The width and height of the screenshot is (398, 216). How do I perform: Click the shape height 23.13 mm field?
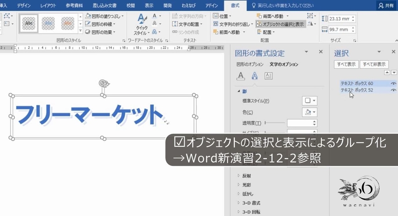pos(339,19)
